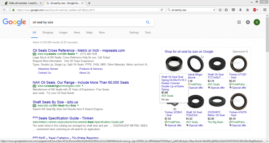This screenshot has width=269, height=143.
Task: Switch to Images results
Action: click(x=63, y=32)
